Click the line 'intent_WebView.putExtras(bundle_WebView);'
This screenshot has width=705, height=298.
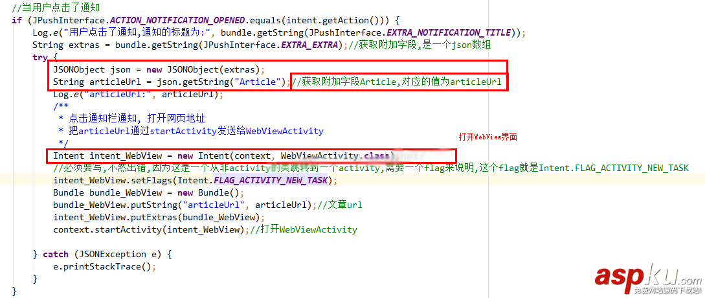click(x=159, y=218)
